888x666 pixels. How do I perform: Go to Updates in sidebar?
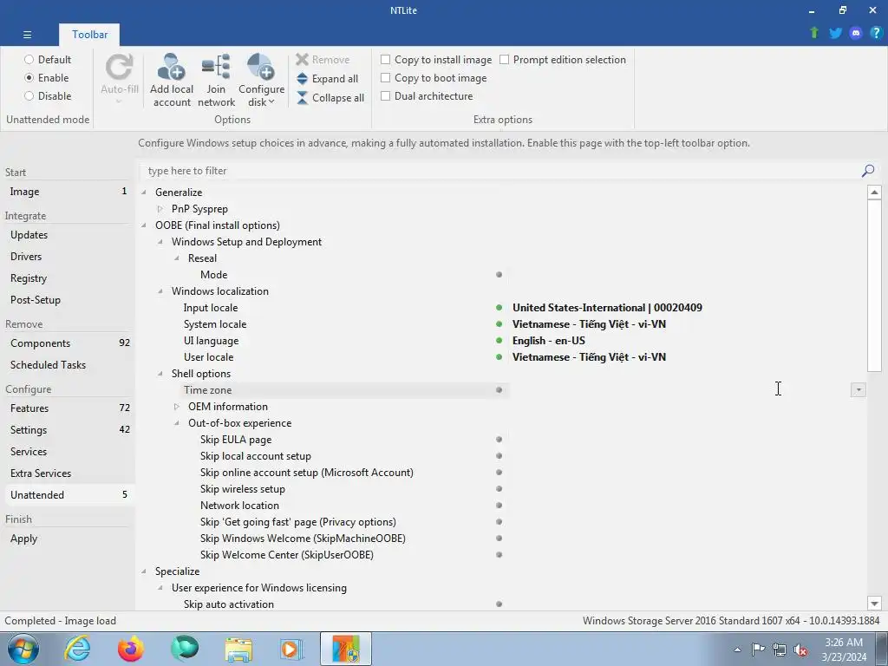tap(68, 234)
